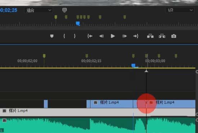Viewport: 198px width, 133px height.
Task: Click the Mark Out bracket button
Action: 75,36
